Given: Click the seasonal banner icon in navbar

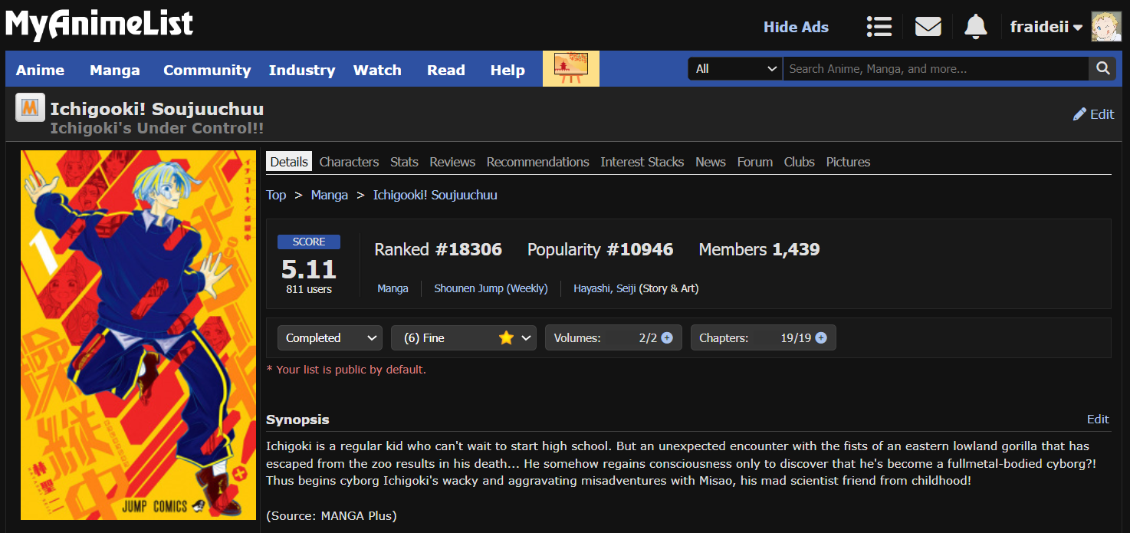Looking at the screenshot, I should 570,69.
